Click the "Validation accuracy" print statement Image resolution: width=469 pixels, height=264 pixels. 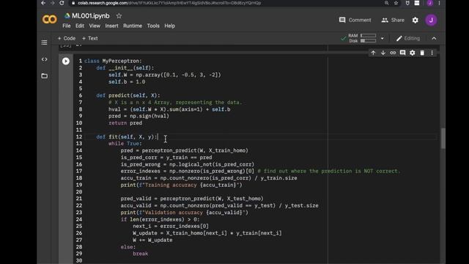pos(185,213)
